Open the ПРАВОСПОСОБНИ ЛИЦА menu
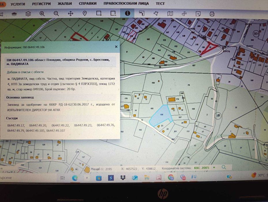Screen dimensions: 268x202 coord(126,3)
